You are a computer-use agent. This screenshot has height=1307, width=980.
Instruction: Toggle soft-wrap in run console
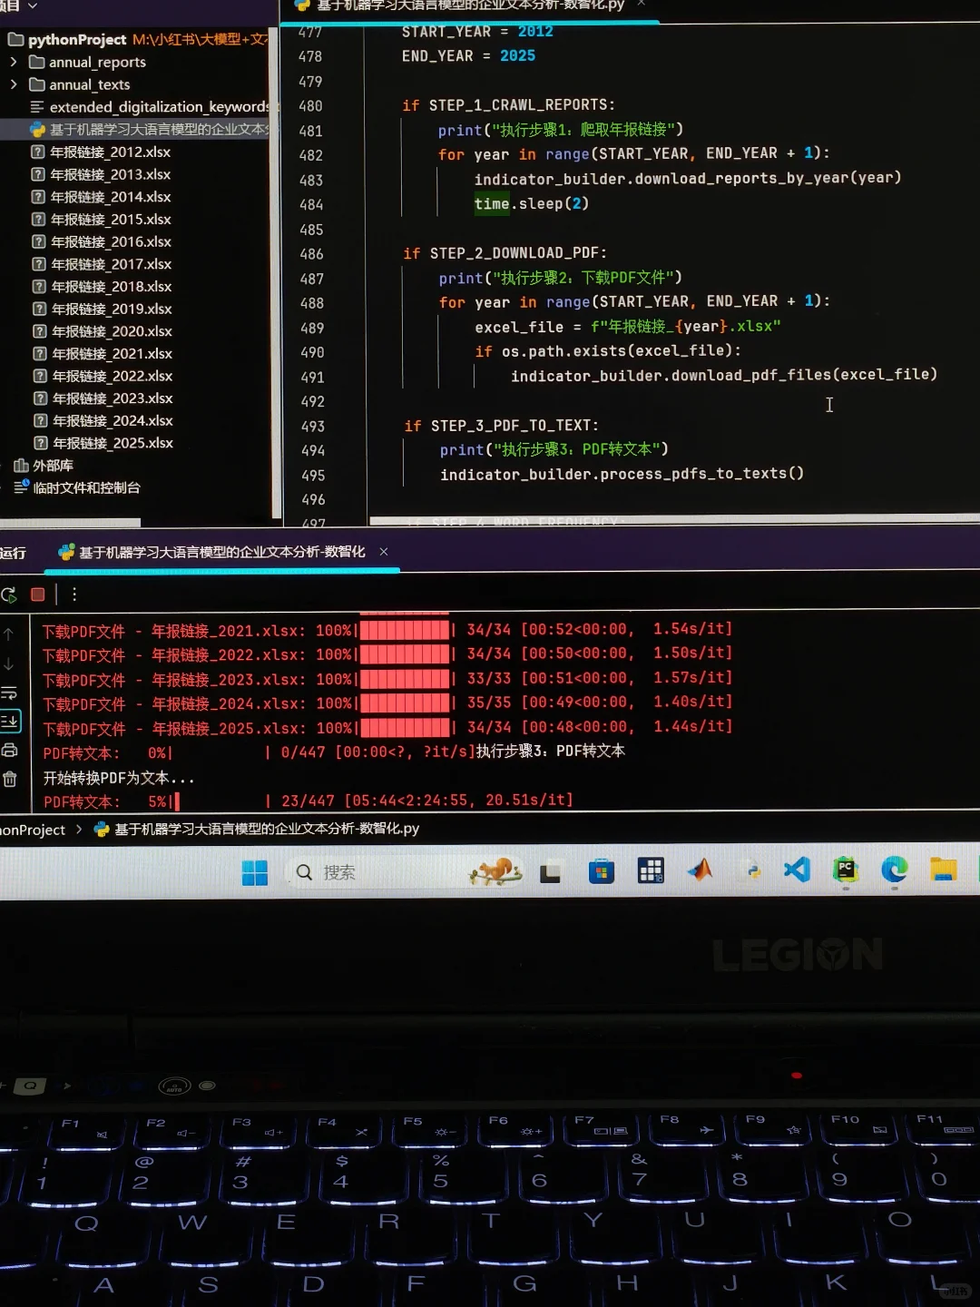point(9,694)
